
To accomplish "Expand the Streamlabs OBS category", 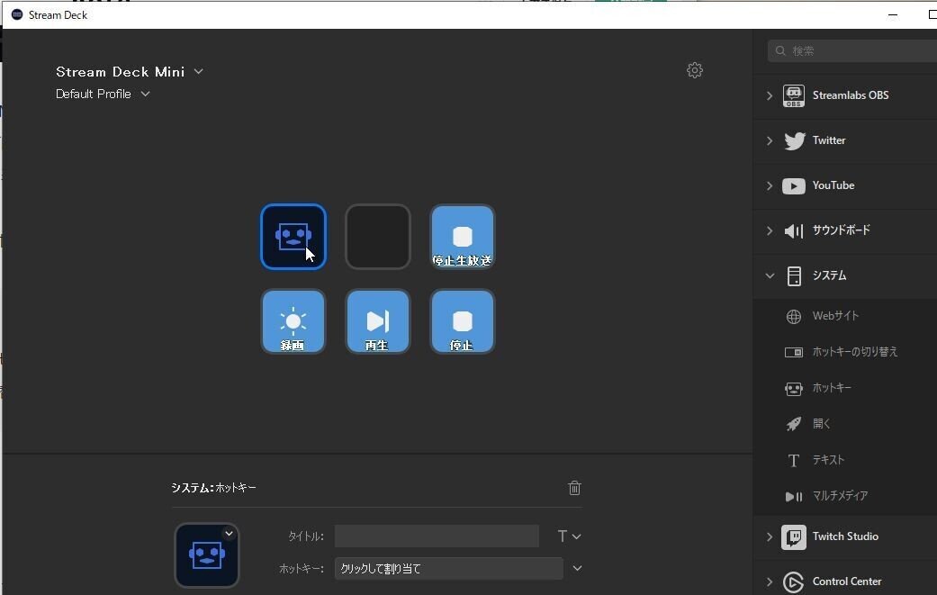I will click(x=770, y=95).
